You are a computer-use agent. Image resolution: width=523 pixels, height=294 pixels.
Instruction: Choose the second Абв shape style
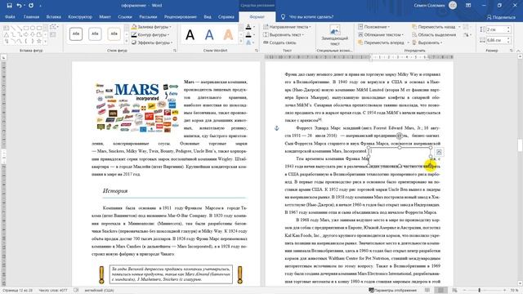tap(95, 34)
